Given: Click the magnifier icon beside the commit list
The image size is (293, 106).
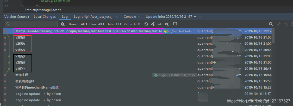Looking at the screenshot, I should [271, 24].
